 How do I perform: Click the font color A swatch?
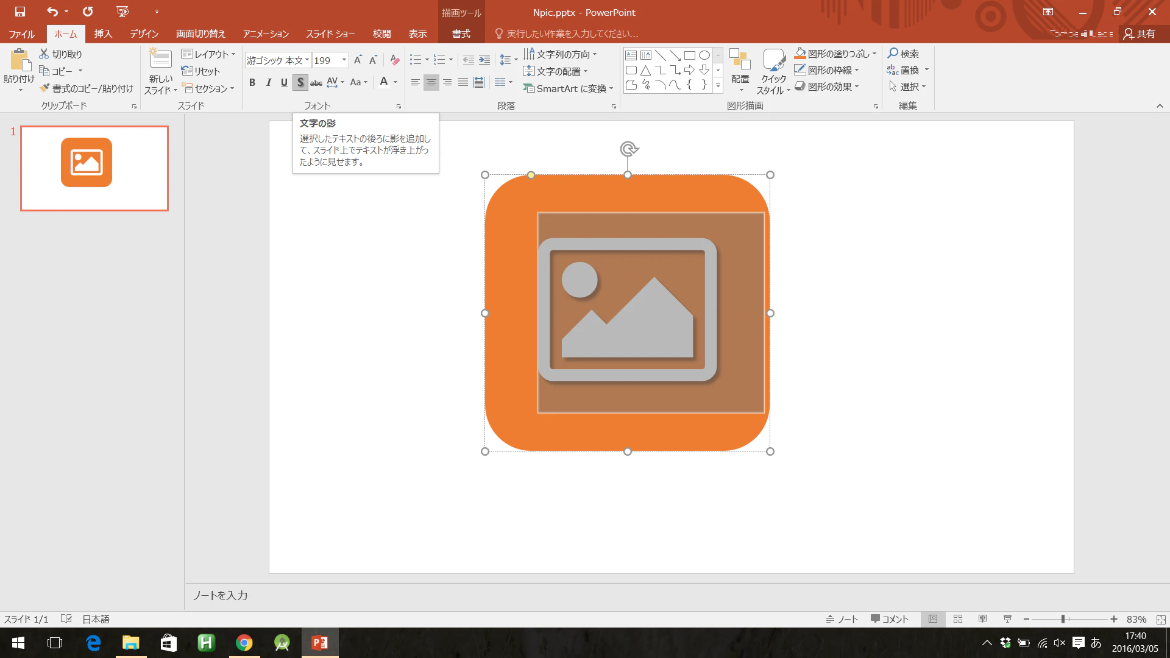pos(383,82)
